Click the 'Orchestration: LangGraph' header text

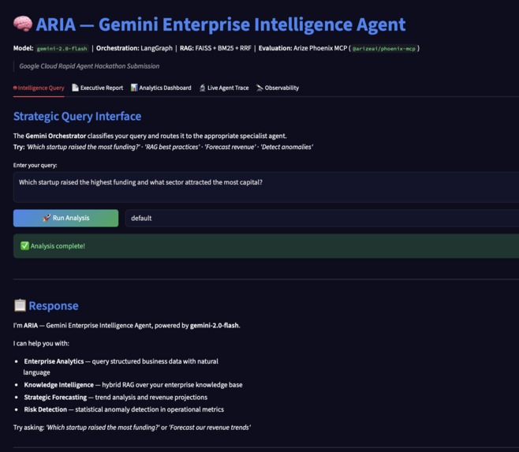coord(134,48)
